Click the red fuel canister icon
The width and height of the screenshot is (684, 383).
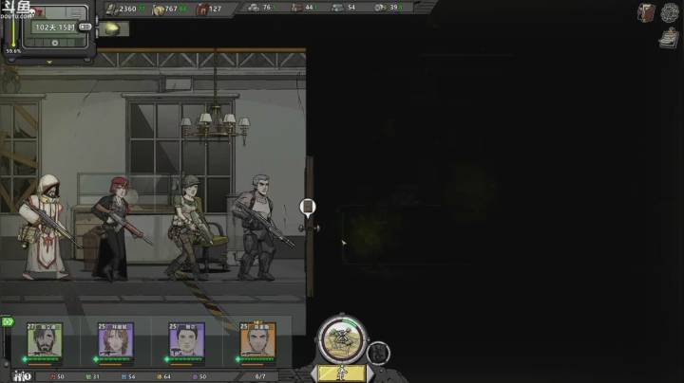[201, 9]
